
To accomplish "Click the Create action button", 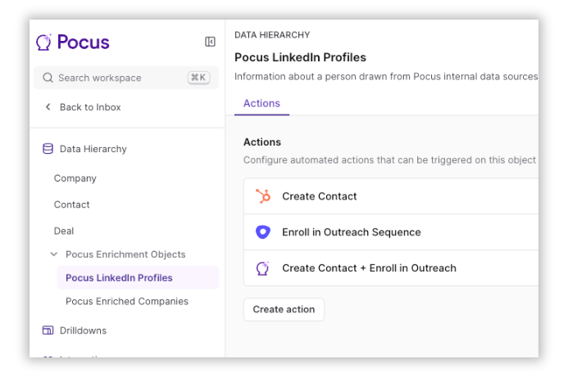I will pos(284,309).
